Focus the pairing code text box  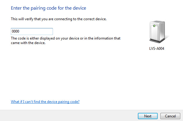pos(32,31)
